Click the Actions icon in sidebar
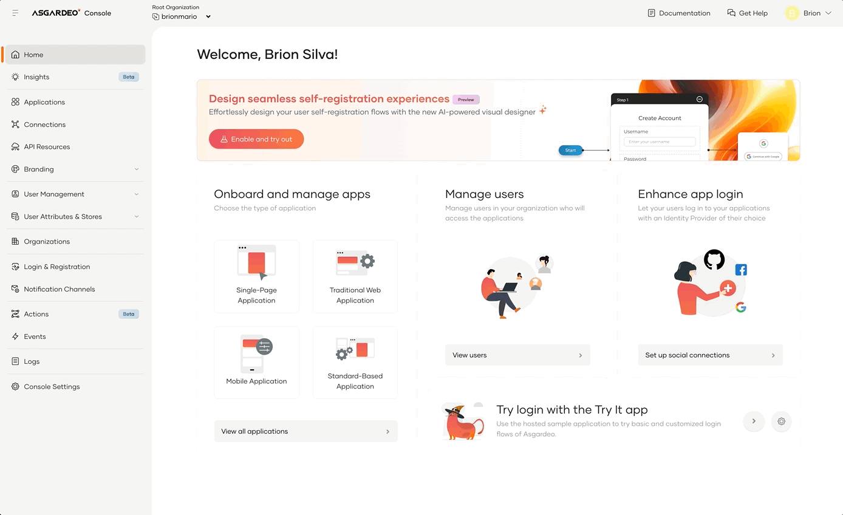Viewport: 843px width, 515px height. tap(15, 314)
